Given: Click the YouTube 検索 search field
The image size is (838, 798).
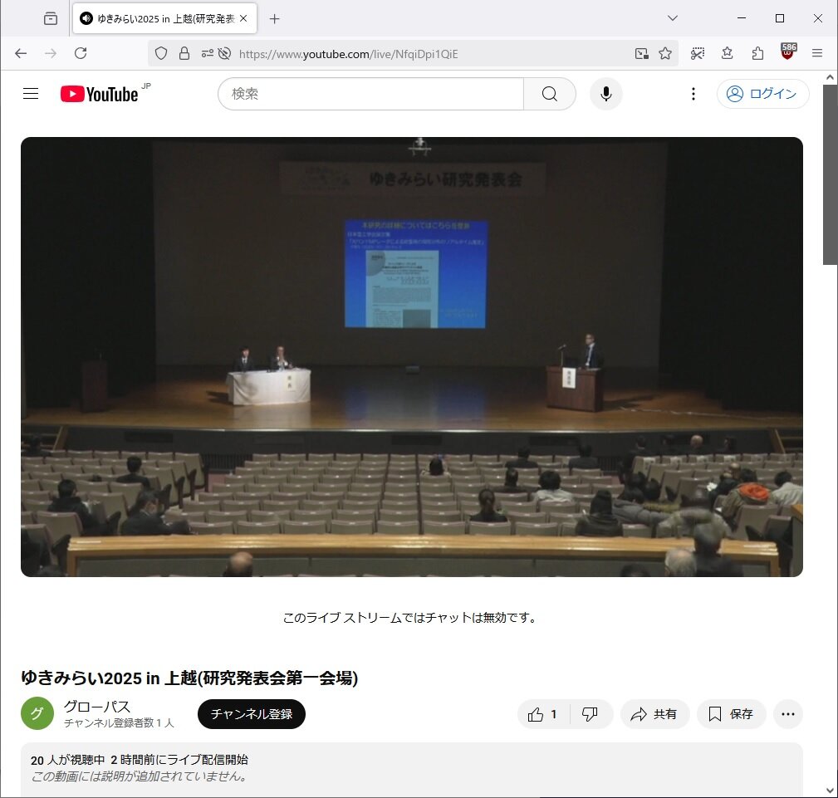Looking at the screenshot, I should pos(370,94).
